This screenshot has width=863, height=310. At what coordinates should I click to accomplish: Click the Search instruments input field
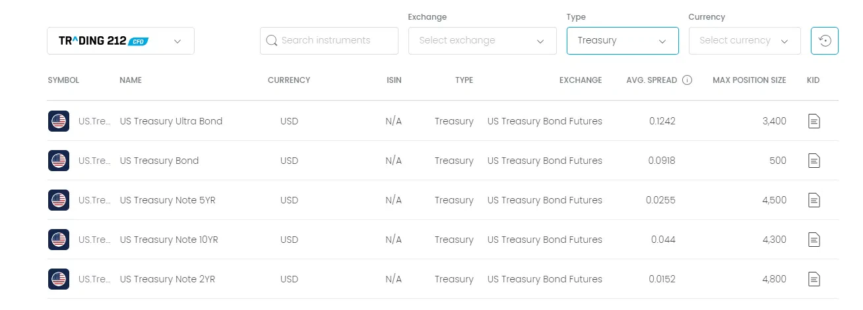click(x=329, y=41)
